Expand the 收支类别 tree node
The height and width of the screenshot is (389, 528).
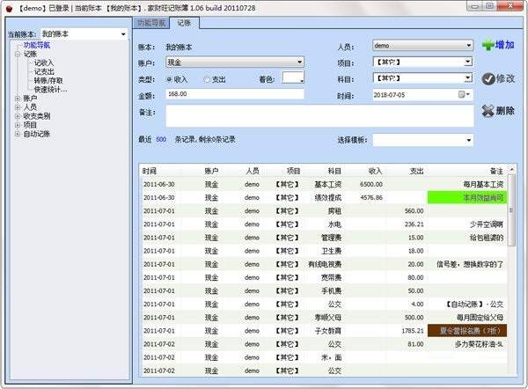click(x=16, y=116)
